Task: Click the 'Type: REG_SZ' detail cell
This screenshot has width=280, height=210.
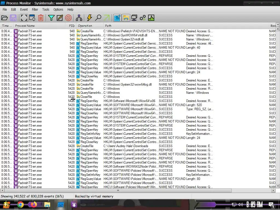Action: coord(200,109)
